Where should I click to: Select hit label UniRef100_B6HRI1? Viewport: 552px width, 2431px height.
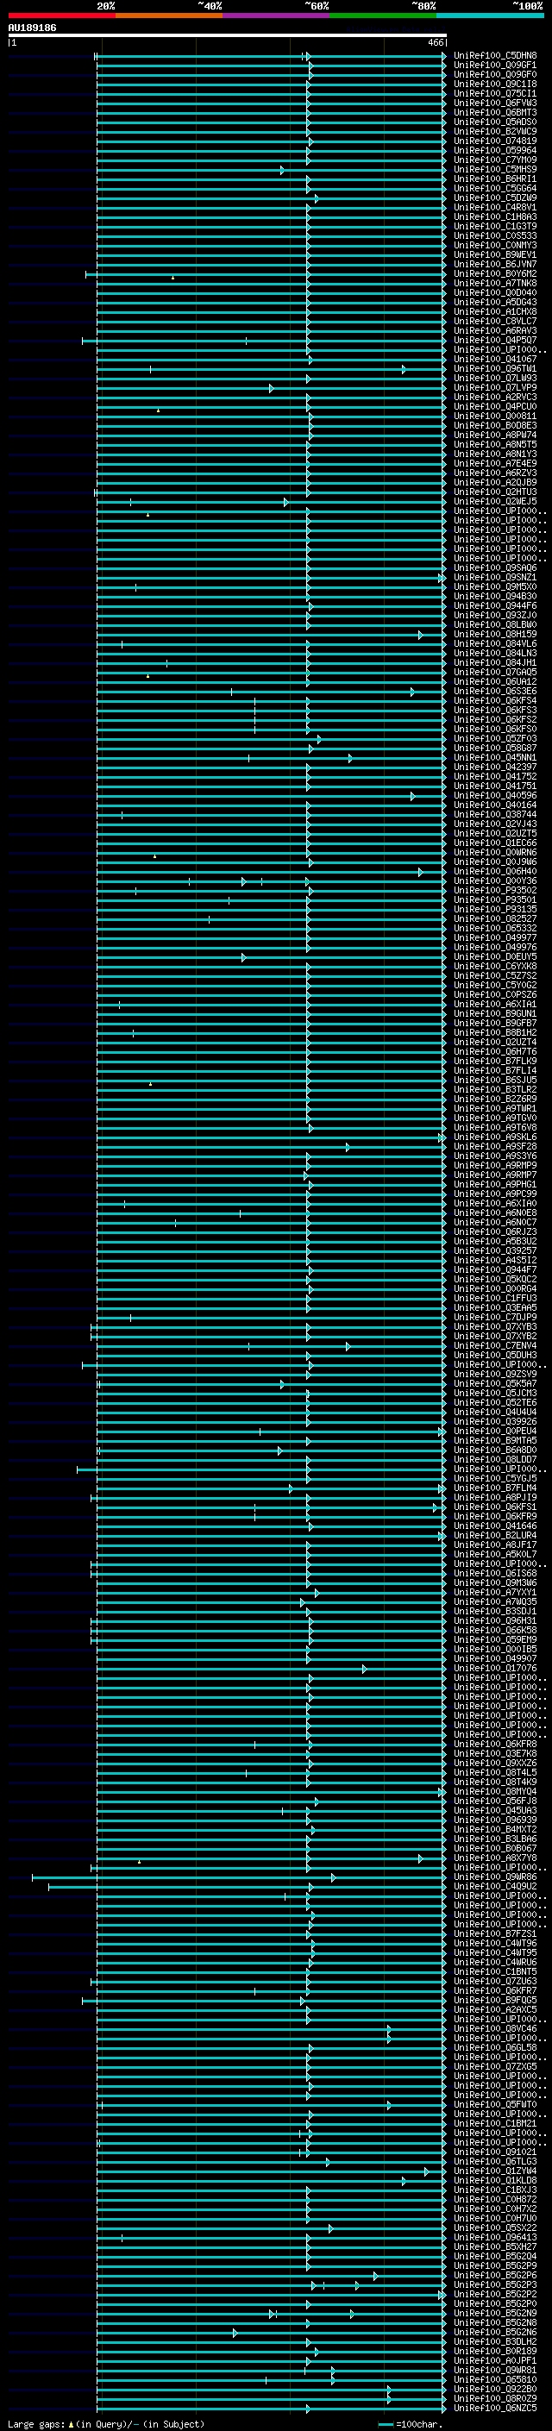click(495, 179)
